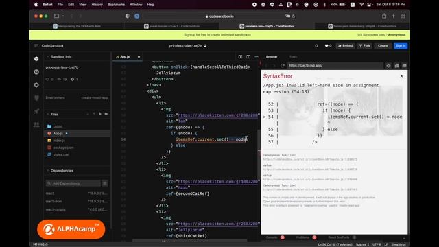The image size is (439, 247).
Task: Click the new file icon in Files header
Action: point(100,114)
